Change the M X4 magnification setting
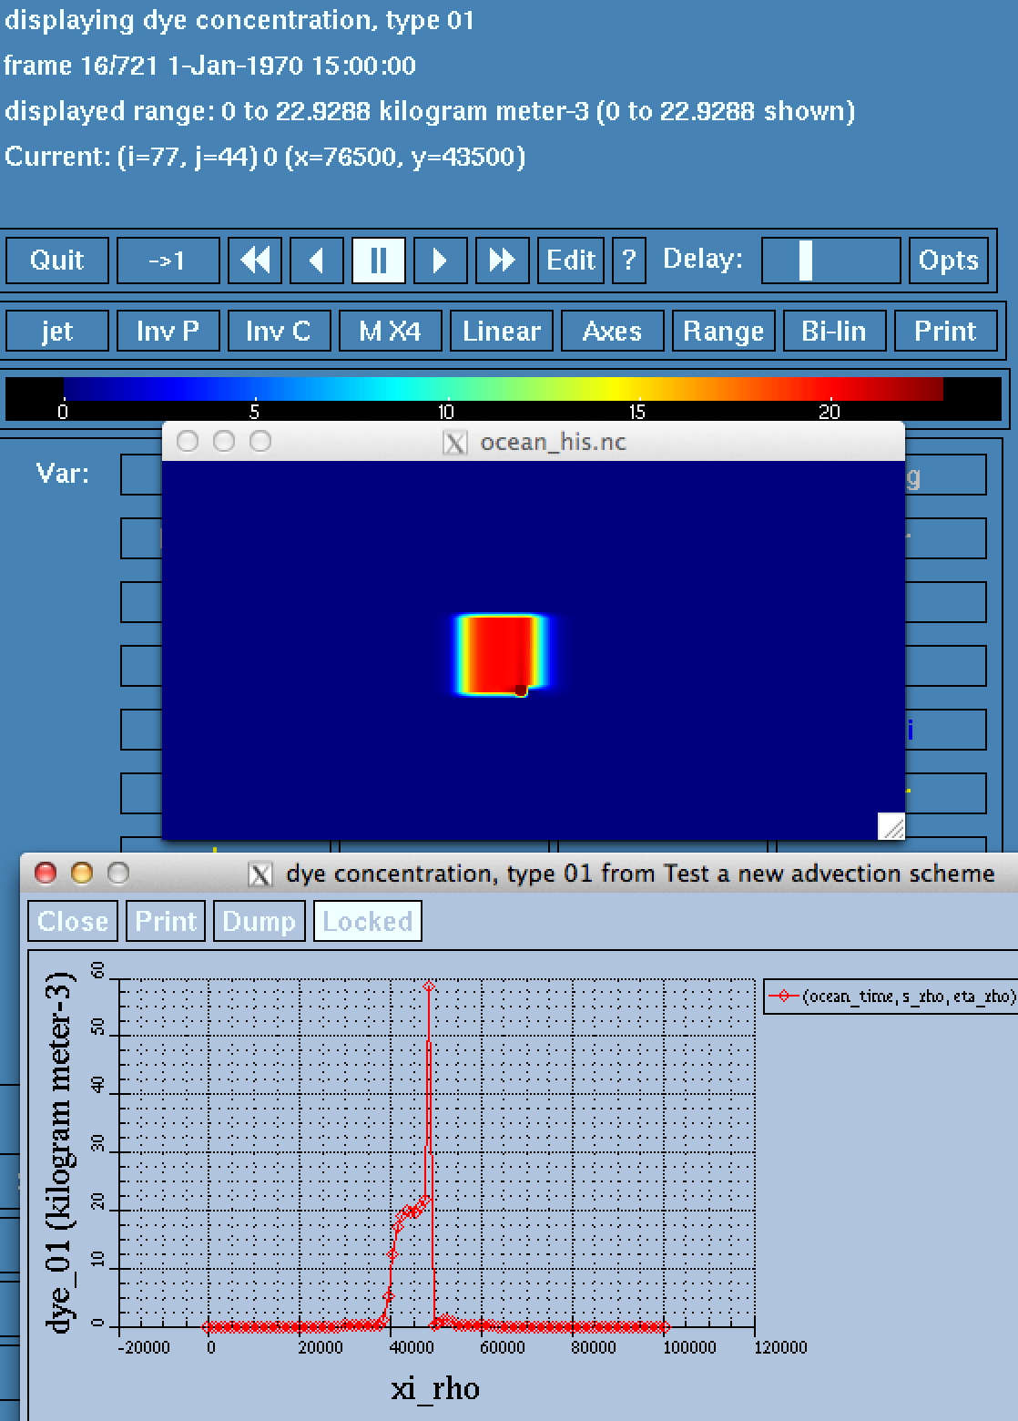Image resolution: width=1018 pixels, height=1421 pixels. (390, 331)
